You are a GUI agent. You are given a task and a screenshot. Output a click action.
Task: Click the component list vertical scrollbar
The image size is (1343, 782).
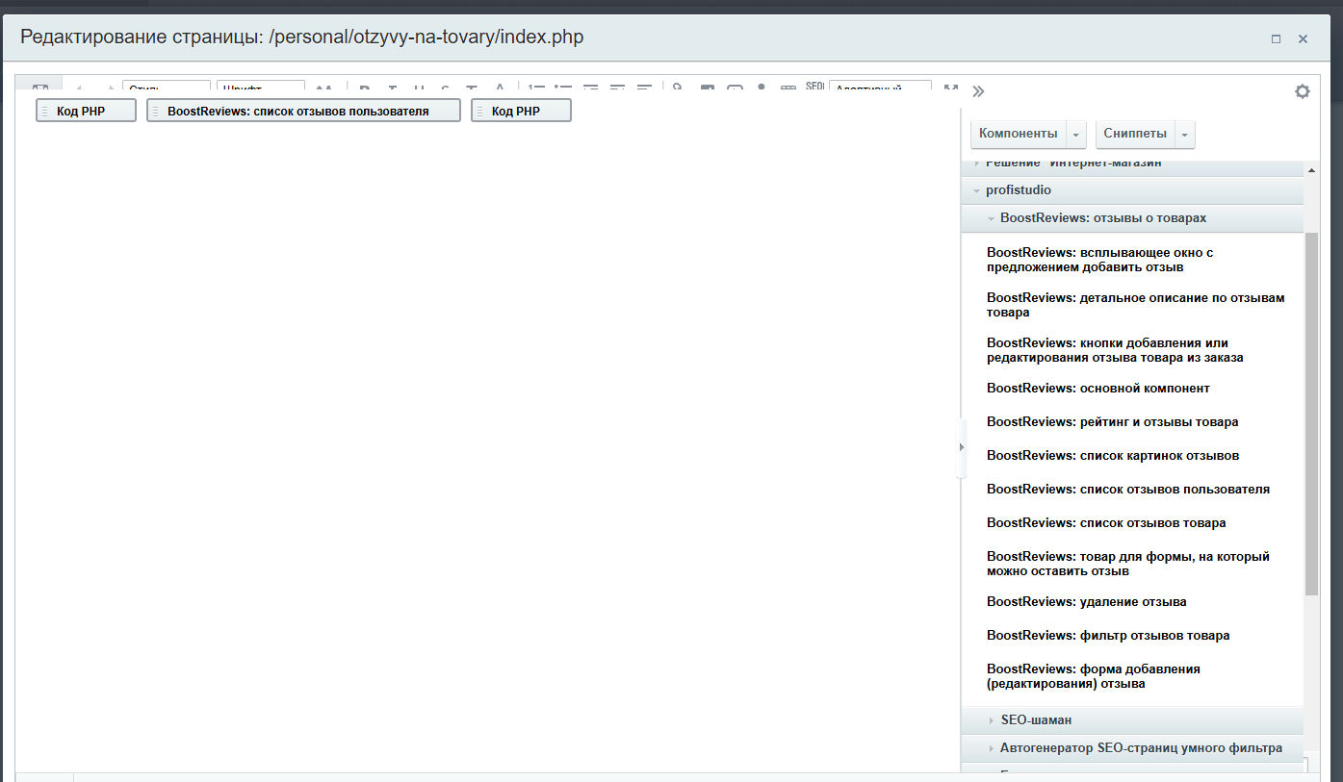coord(1311,414)
